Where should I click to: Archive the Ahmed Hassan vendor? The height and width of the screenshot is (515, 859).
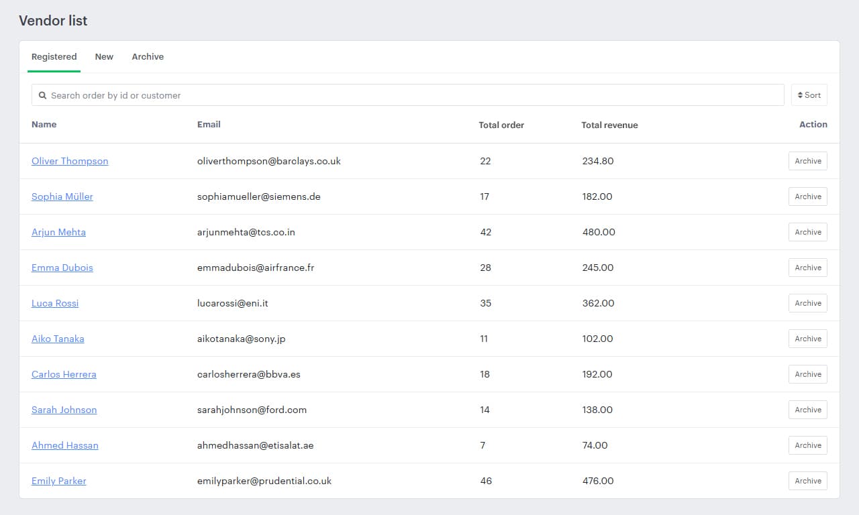tap(807, 445)
